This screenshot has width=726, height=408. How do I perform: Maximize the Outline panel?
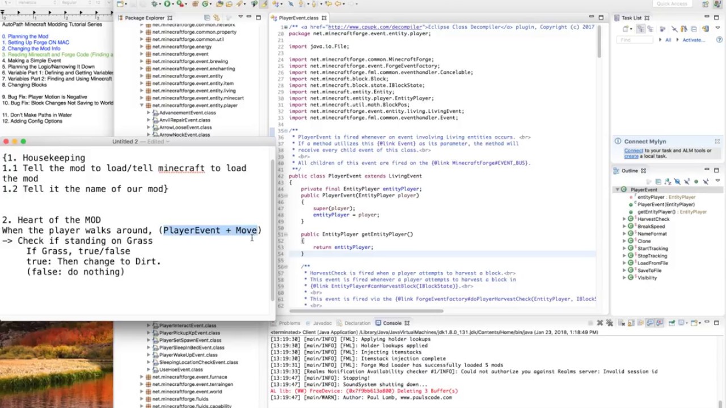click(x=717, y=170)
